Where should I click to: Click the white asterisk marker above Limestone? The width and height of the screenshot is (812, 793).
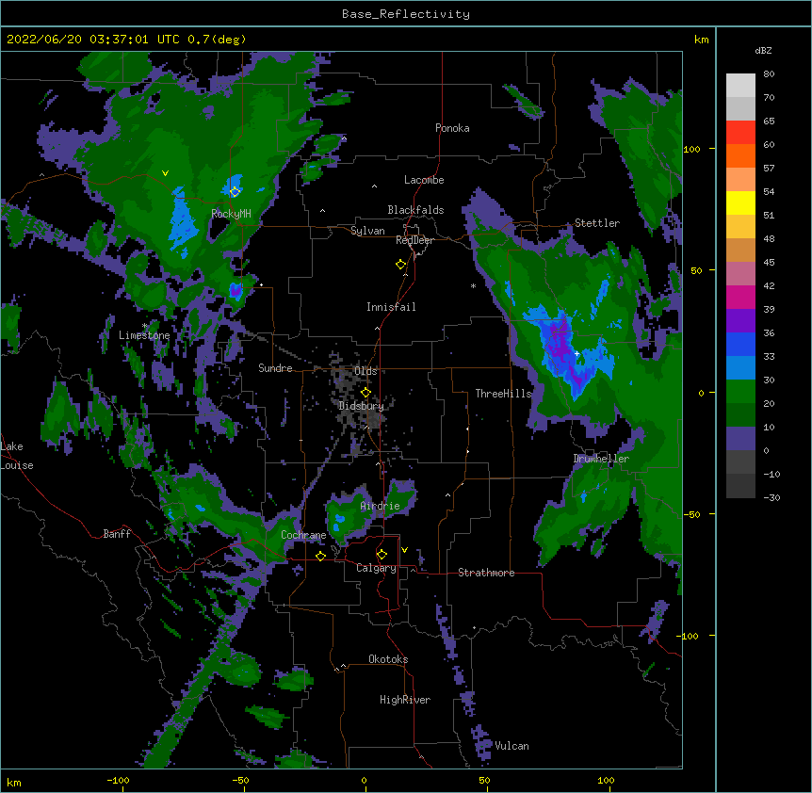(x=144, y=326)
